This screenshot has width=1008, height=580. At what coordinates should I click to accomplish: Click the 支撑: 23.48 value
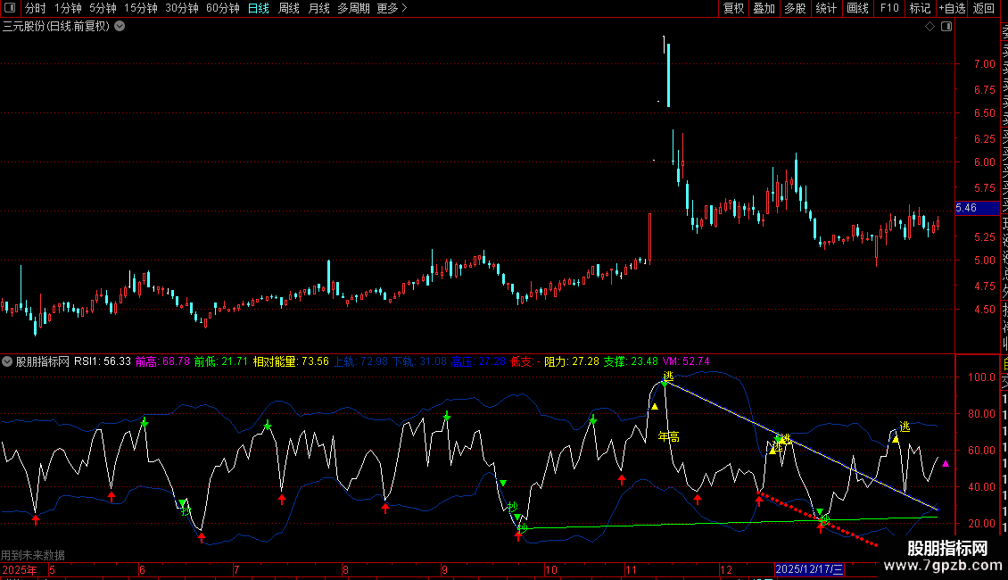coord(631,361)
